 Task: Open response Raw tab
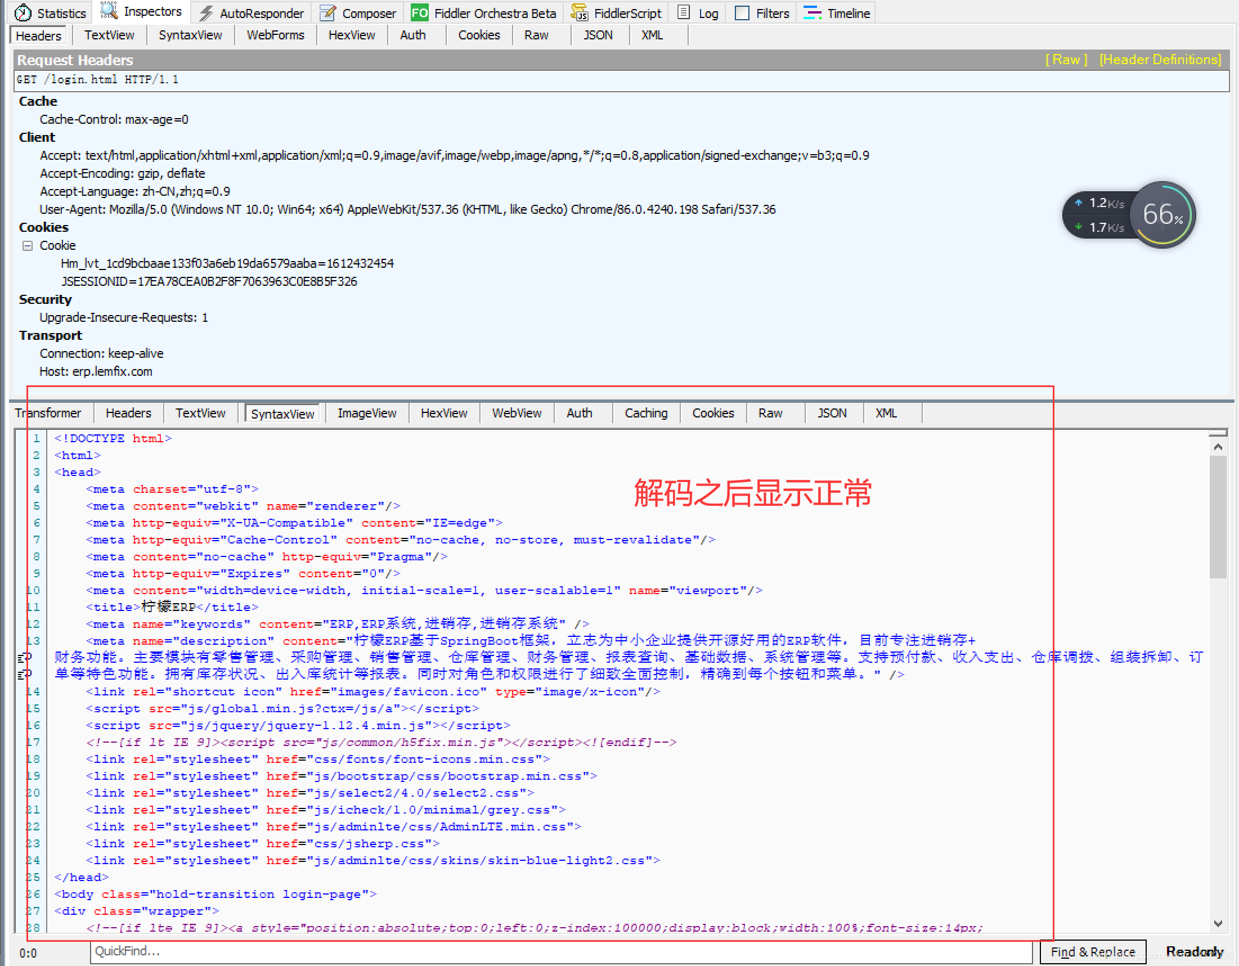[x=770, y=413]
